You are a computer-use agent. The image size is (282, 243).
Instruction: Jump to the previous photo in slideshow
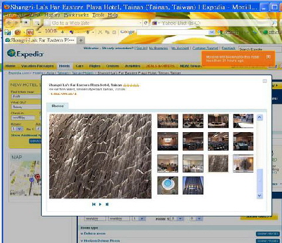click(x=94, y=204)
